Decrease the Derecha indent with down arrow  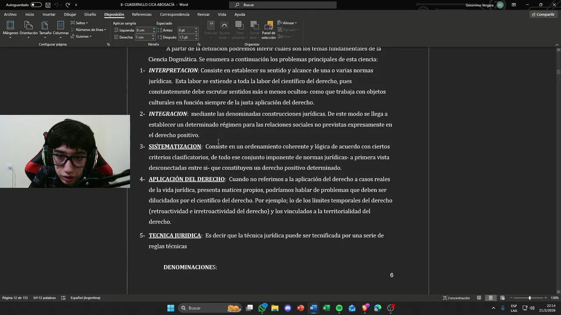point(153,38)
